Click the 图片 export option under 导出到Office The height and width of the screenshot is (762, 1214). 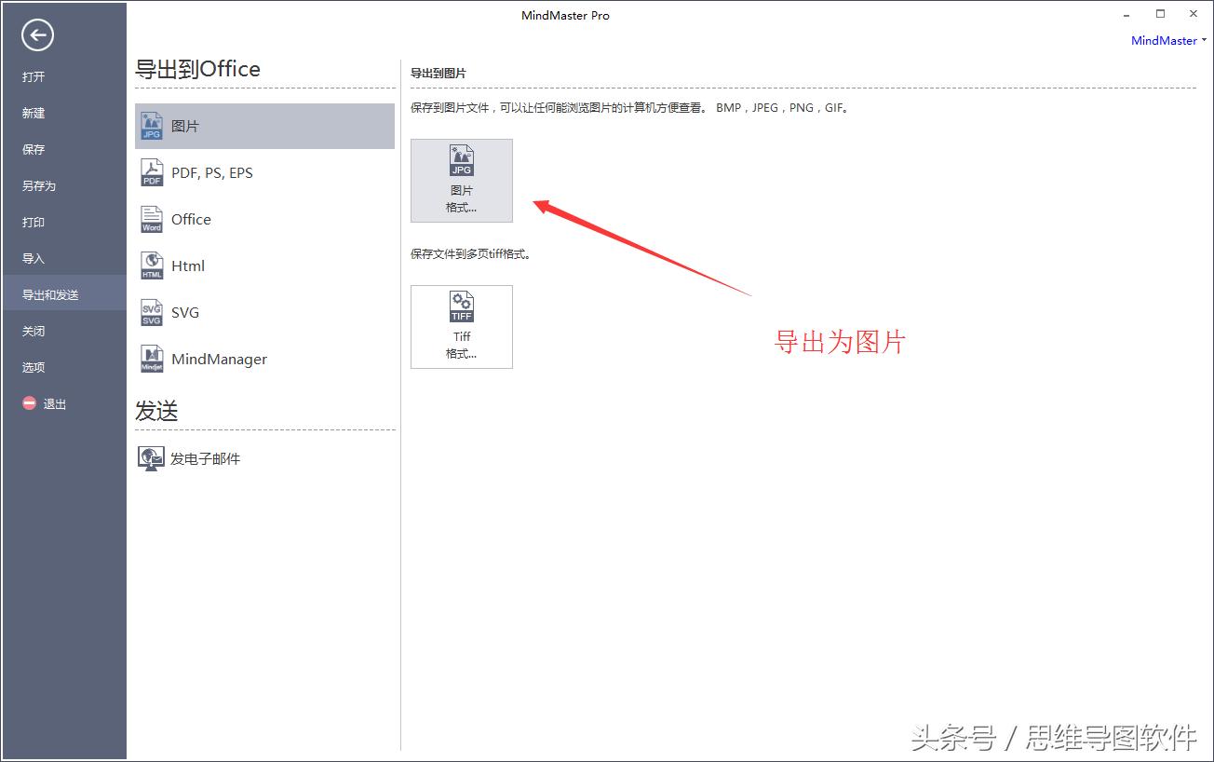pyautogui.click(x=186, y=124)
